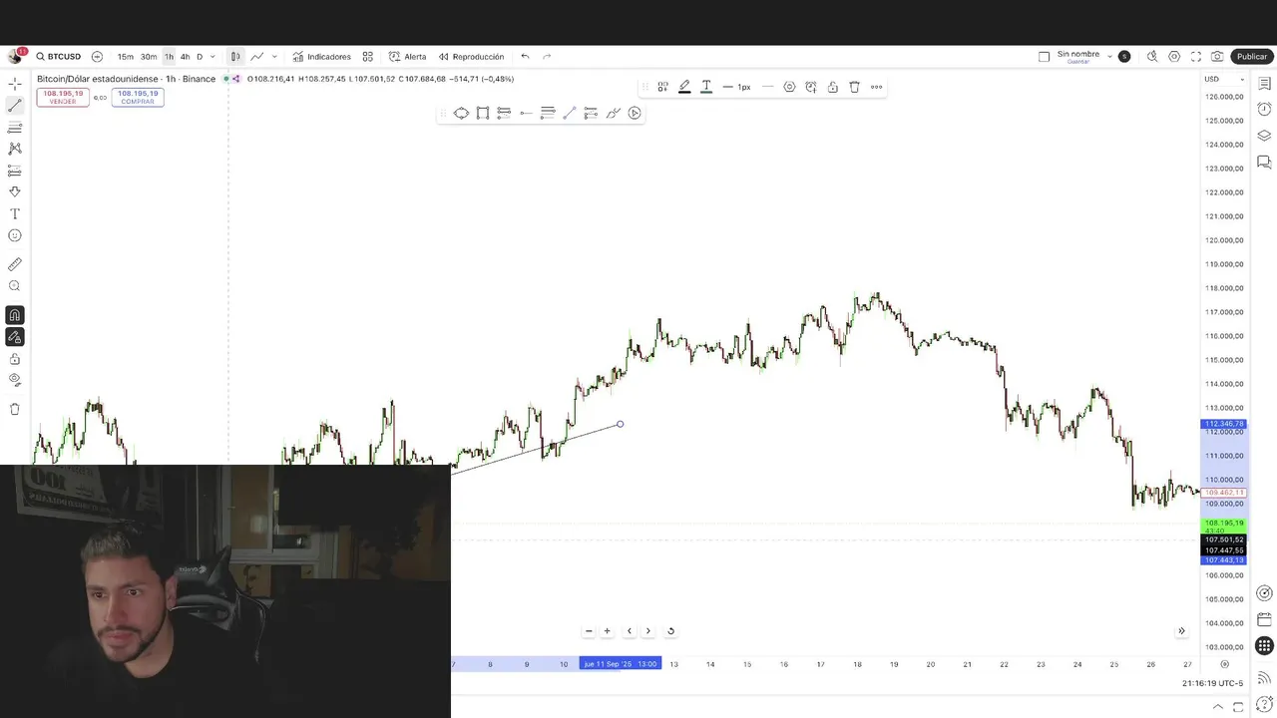This screenshot has height=718, width=1277.
Task: Expand chart type dropdown arrow
Action: coord(274,57)
